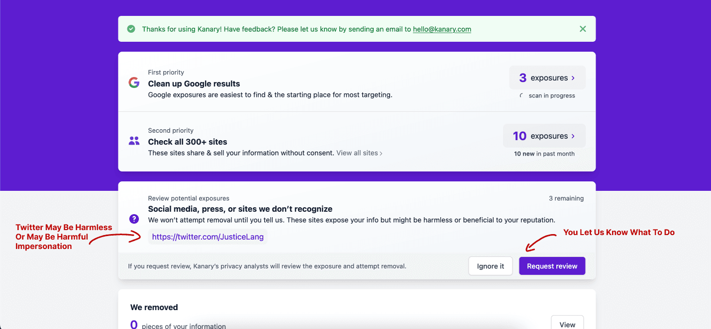Click the 3 remaining label
Viewport: 711px width, 329px height.
[566, 198]
